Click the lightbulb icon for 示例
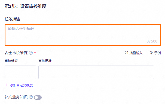165x104 pixels. (x=151, y=53)
